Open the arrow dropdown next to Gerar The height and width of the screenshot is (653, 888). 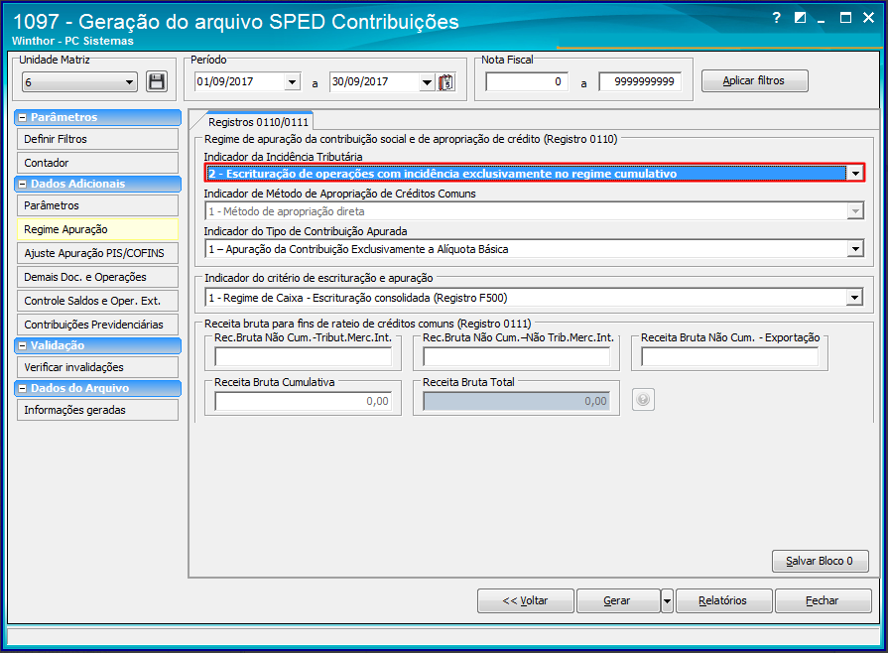tap(667, 600)
